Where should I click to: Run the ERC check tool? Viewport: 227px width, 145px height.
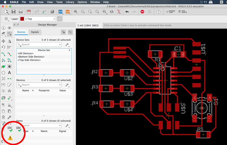point(10,129)
